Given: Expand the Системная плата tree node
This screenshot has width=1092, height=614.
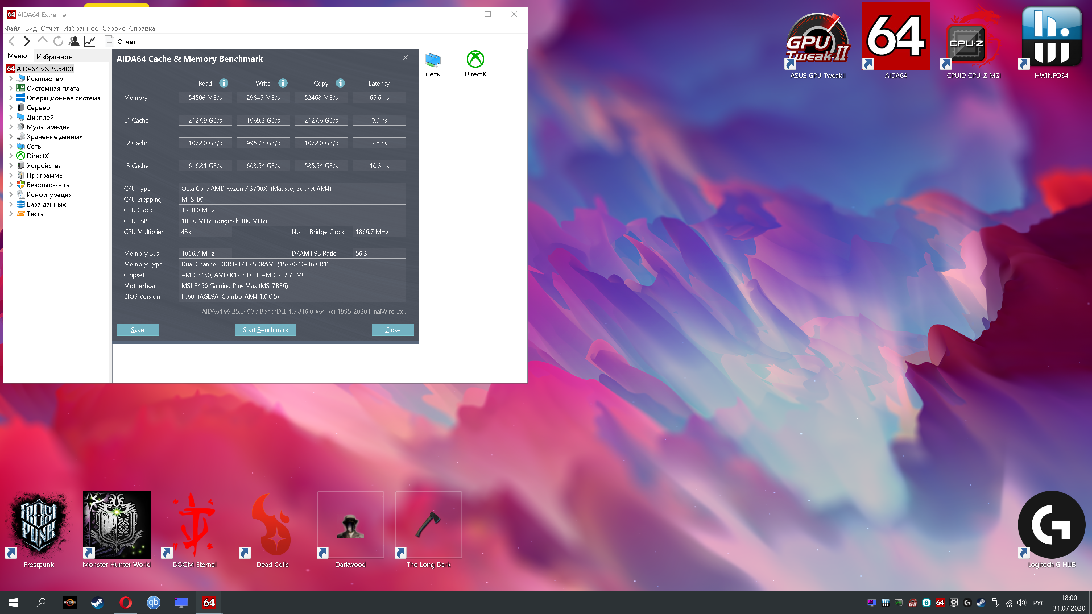Looking at the screenshot, I should tap(11, 88).
